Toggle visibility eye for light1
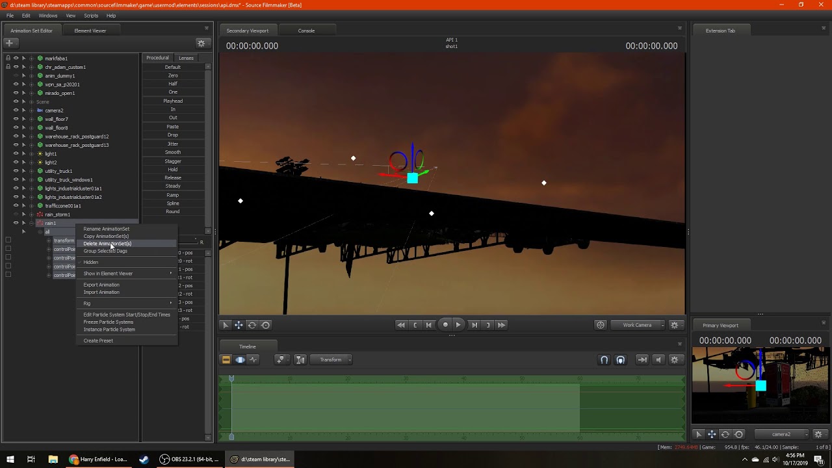This screenshot has width=832, height=468. point(16,154)
